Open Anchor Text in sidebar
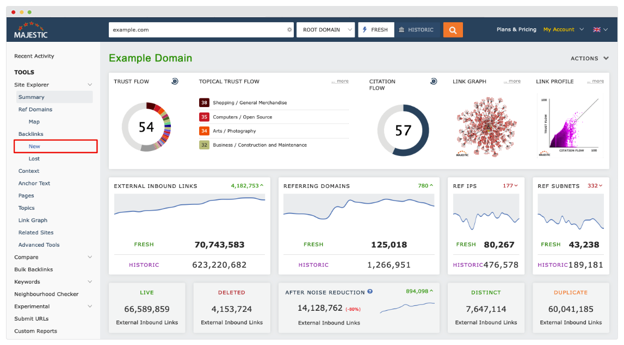Viewport: 624px width, 345px height. click(34, 184)
